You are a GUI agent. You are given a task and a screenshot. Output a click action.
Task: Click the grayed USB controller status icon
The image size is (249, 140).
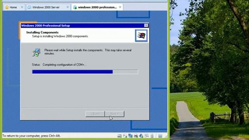146,136
